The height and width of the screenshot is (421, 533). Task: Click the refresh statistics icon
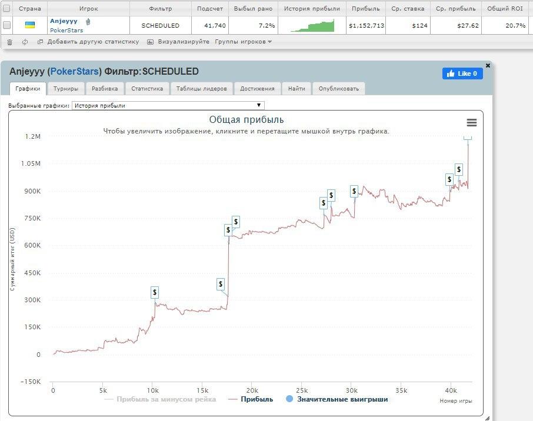click(x=24, y=42)
